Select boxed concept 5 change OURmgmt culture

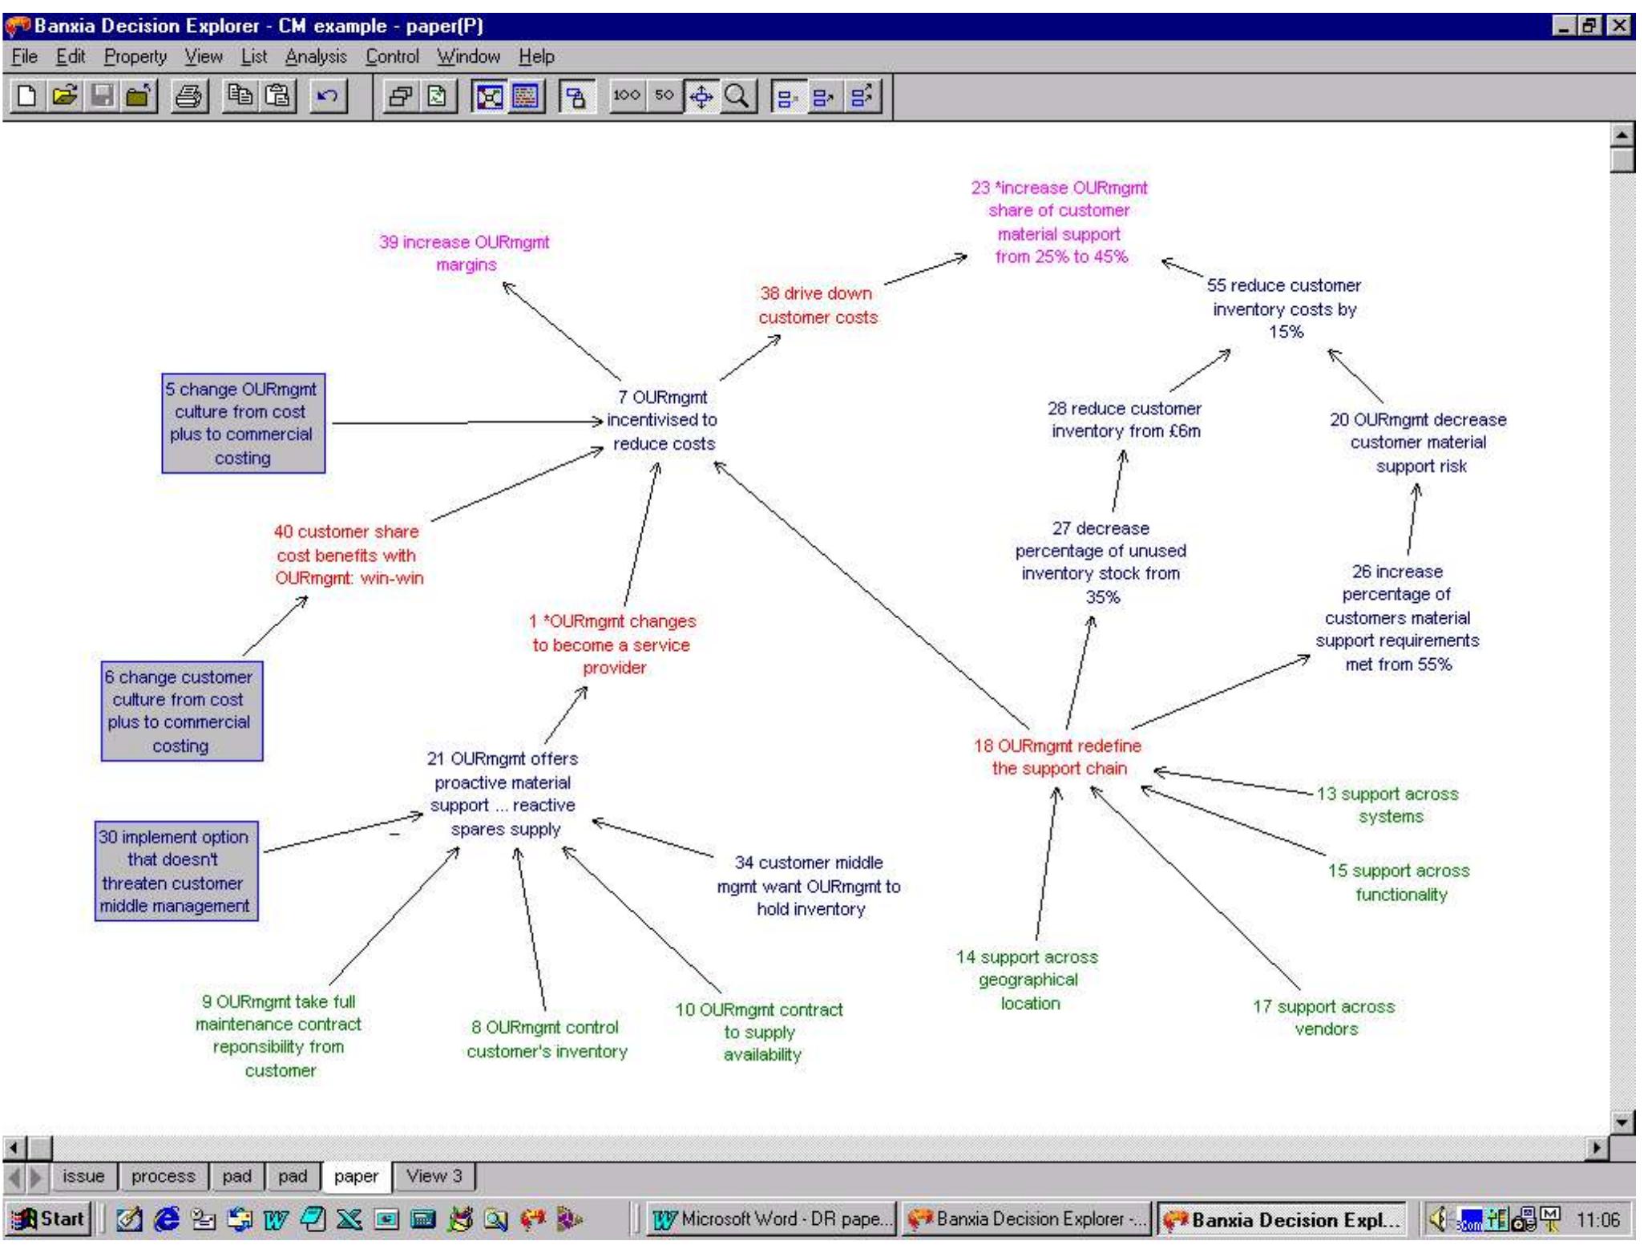click(x=243, y=423)
